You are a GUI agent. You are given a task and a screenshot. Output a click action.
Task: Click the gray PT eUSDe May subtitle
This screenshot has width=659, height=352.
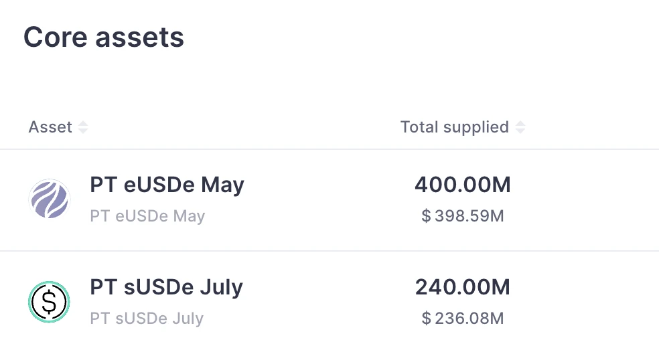click(x=147, y=216)
